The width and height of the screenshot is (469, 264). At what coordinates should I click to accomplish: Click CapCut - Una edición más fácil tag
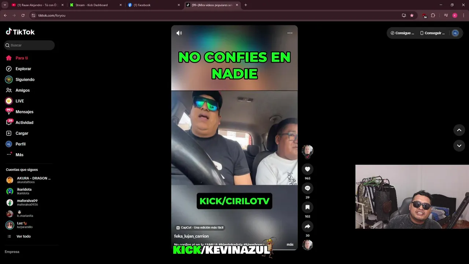coord(200,228)
